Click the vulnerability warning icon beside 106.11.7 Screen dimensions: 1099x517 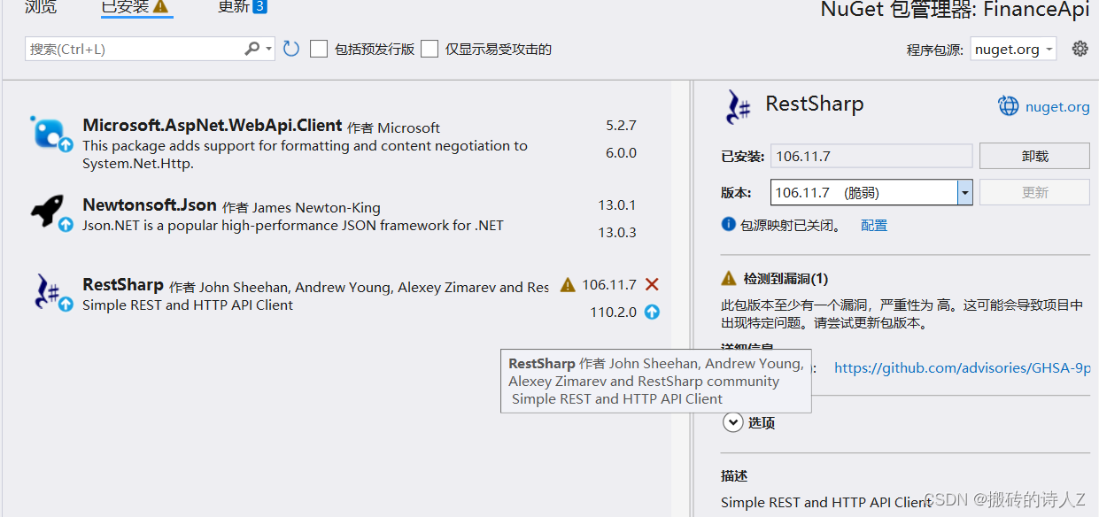coord(568,284)
